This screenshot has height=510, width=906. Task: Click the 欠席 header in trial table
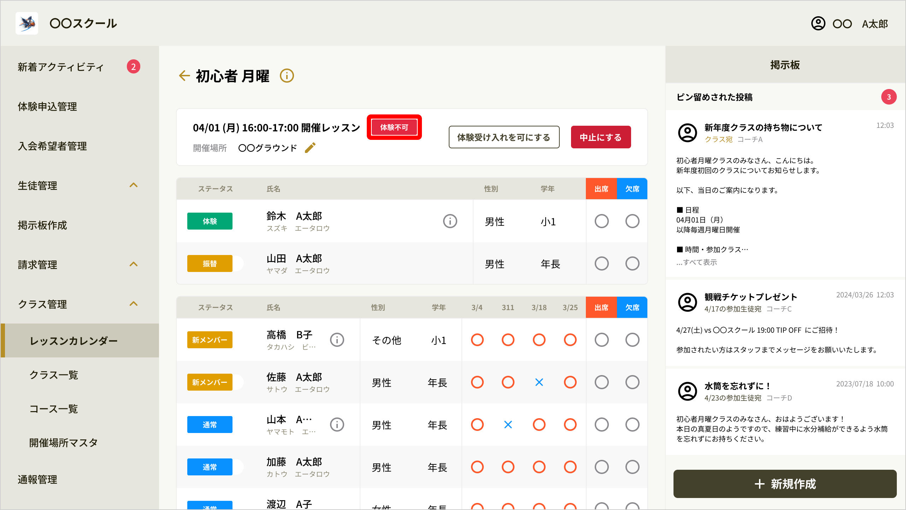[x=632, y=189]
